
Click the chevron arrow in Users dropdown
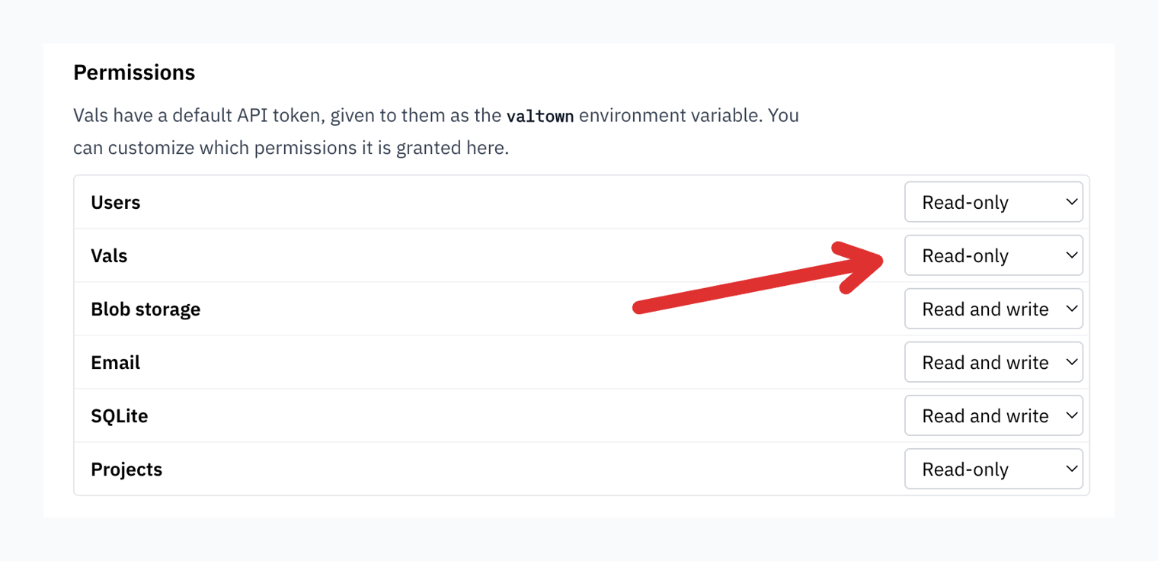point(1071,202)
